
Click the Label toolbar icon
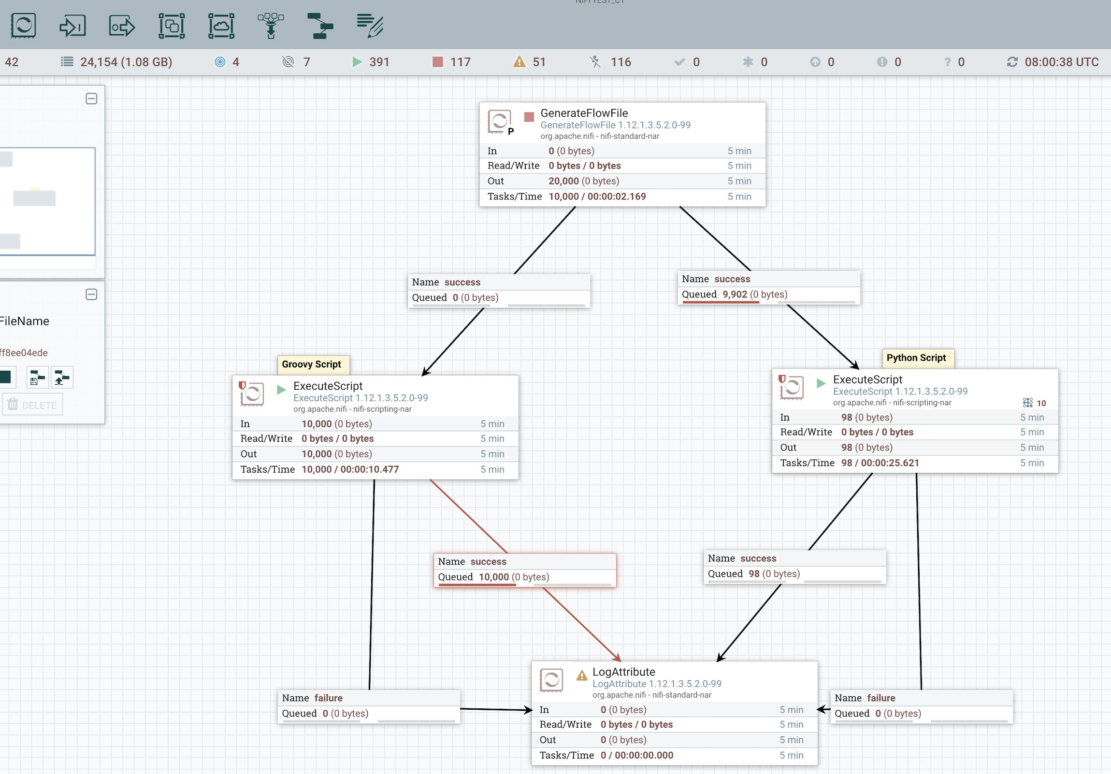pyautogui.click(x=370, y=26)
